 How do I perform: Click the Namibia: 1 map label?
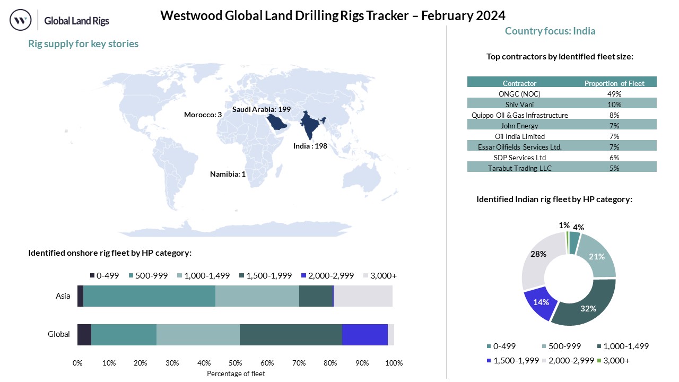228,174
